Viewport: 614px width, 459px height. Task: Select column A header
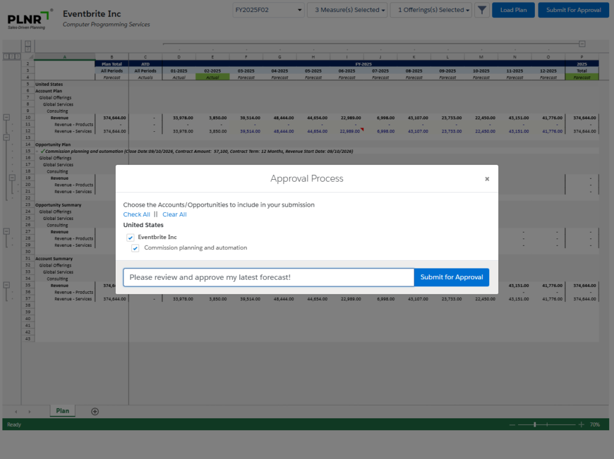65,57
